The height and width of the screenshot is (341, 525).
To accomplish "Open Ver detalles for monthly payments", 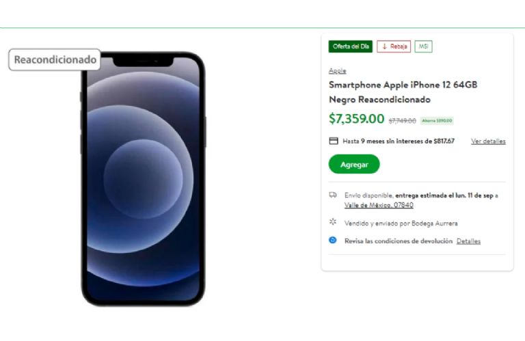I will tap(488, 141).
